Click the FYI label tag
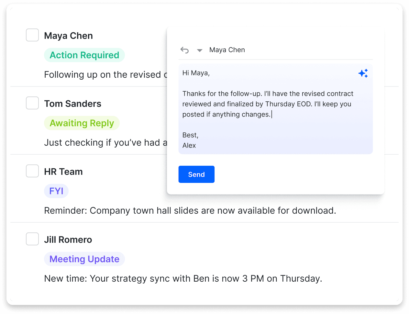The image size is (409, 314). pyautogui.click(x=56, y=191)
